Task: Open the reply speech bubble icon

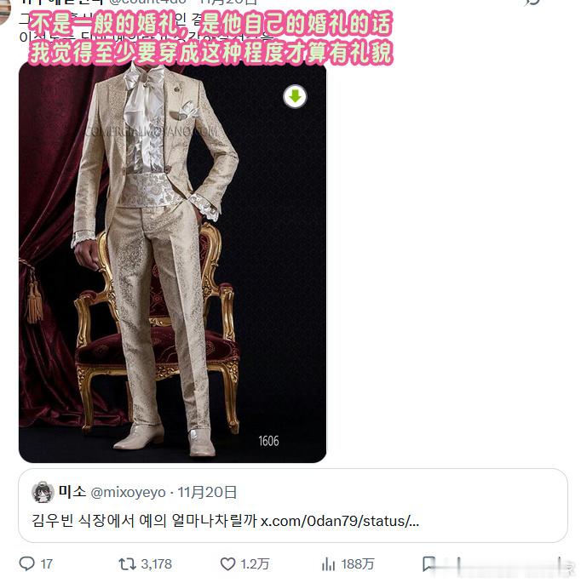Action: coord(26,563)
